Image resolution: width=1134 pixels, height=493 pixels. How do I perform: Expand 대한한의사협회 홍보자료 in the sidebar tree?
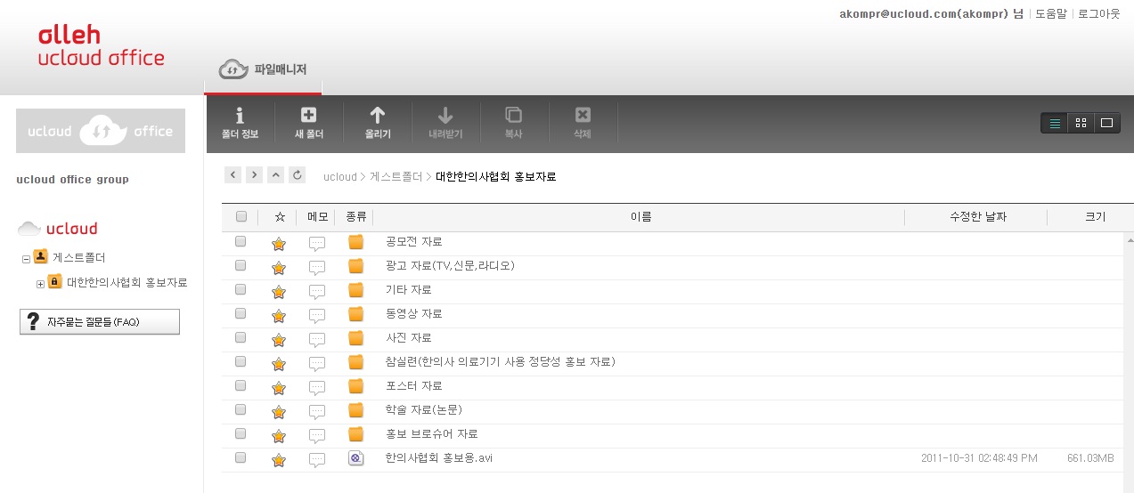tap(40, 284)
